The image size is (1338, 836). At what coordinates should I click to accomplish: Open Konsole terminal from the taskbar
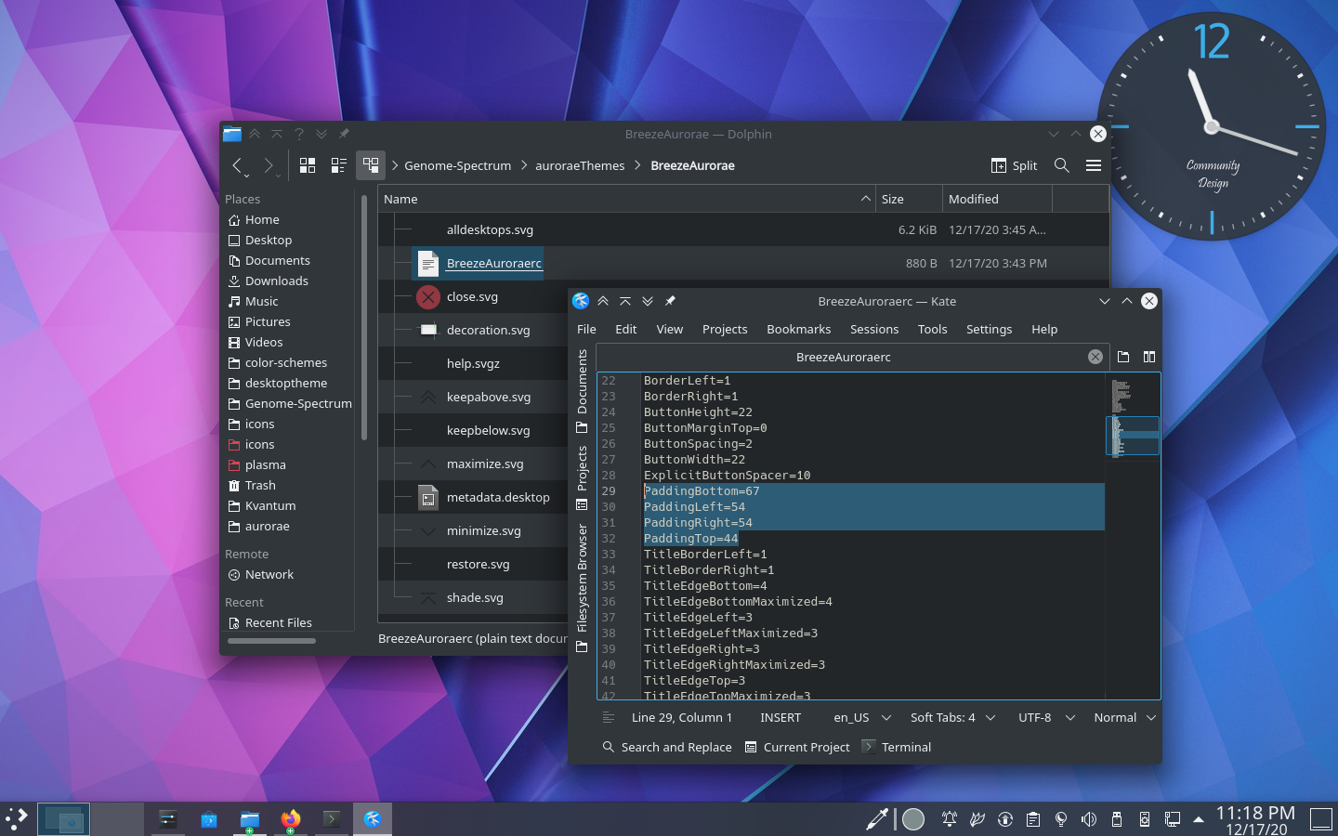332,818
